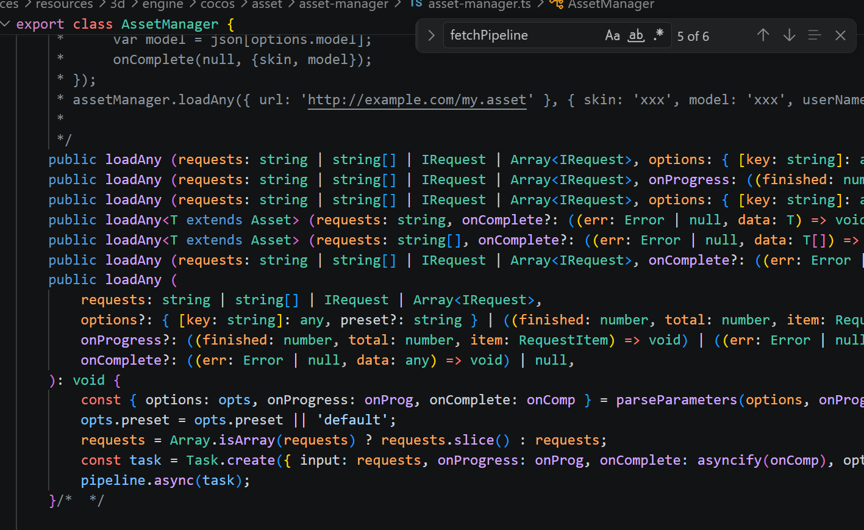Open the 'cocos' breadcrumb
The height and width of the screenshot is (530, 864).
pos(217,4)
